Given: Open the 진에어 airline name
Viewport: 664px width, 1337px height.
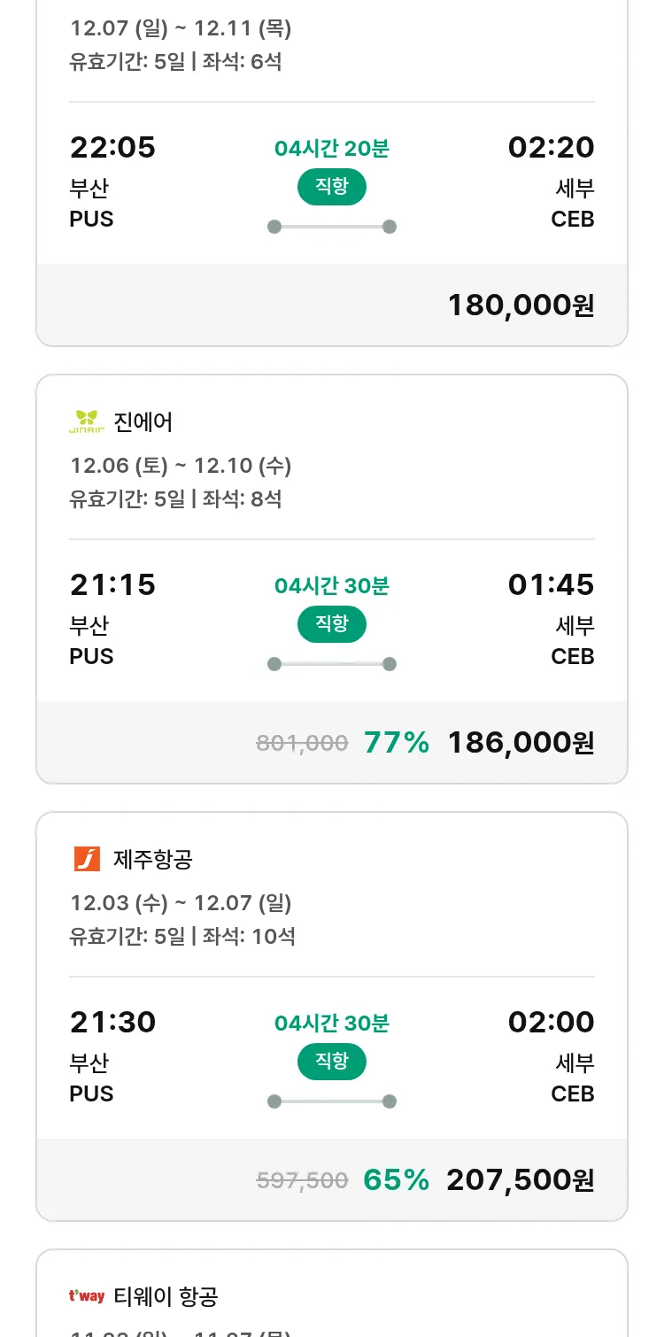Looking at the screenshot, I should (x=143, y=422).
